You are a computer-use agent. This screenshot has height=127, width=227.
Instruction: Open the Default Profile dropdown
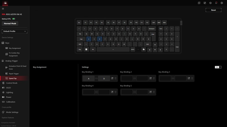coord(15,31)
